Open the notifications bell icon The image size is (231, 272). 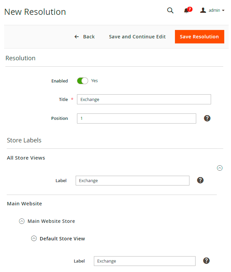(x=186, y=11)
